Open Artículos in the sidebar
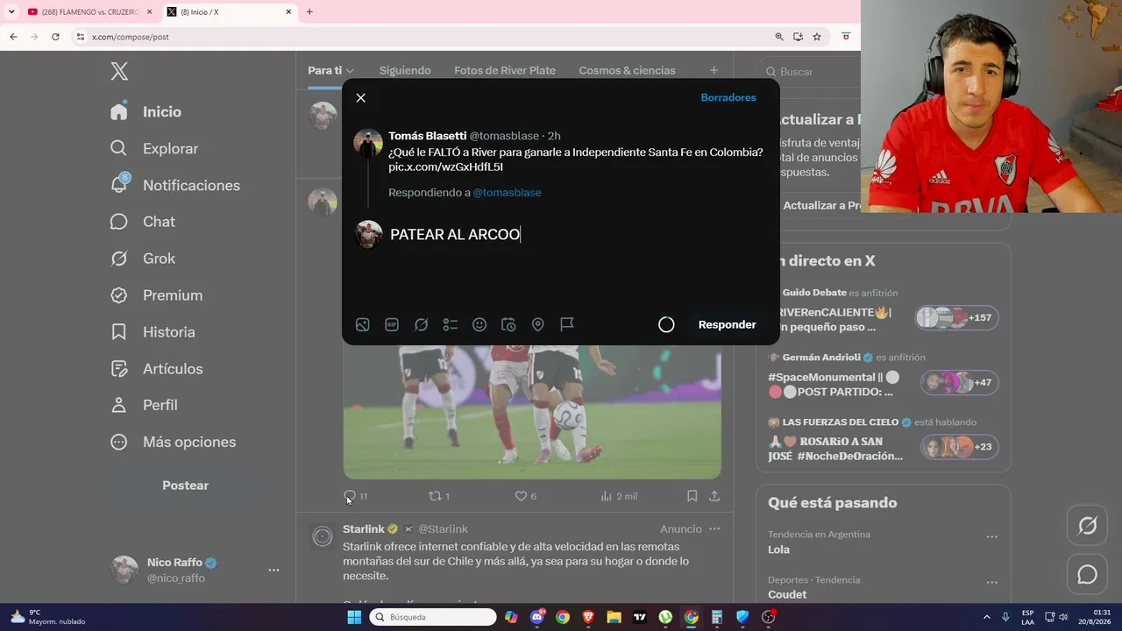 [156, 370]
